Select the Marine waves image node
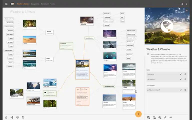The width and height of the screenshot is (192, 120). click(29, 64)
